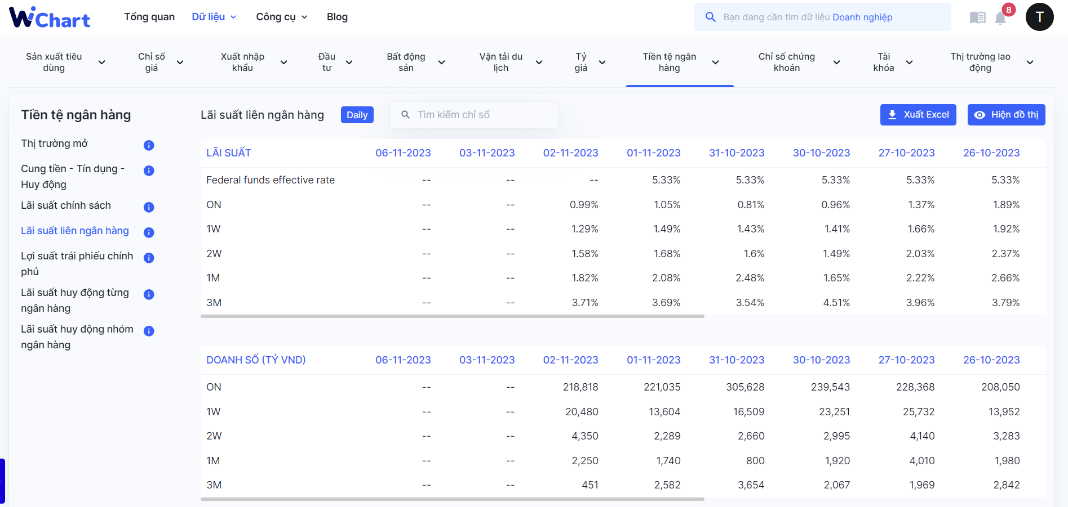Expand Bất động sản dropdown
1068x507 pixels.
[x=441, y=62]
